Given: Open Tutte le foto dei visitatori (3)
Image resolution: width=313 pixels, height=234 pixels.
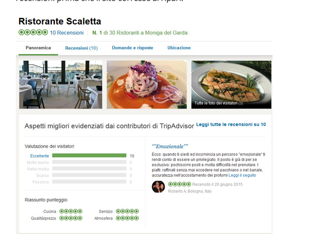Looking at the screenshot, I should 219,103.
